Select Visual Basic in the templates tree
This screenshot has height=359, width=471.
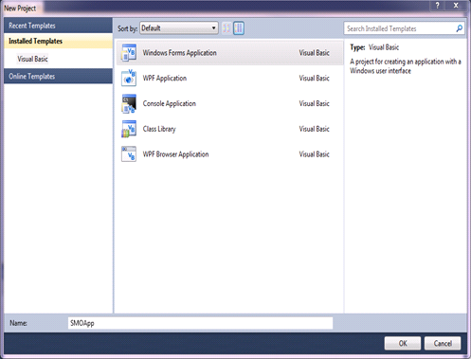tap(32, 59)
